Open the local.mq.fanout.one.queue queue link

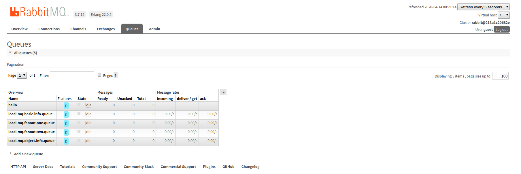(x=31, y=123)
